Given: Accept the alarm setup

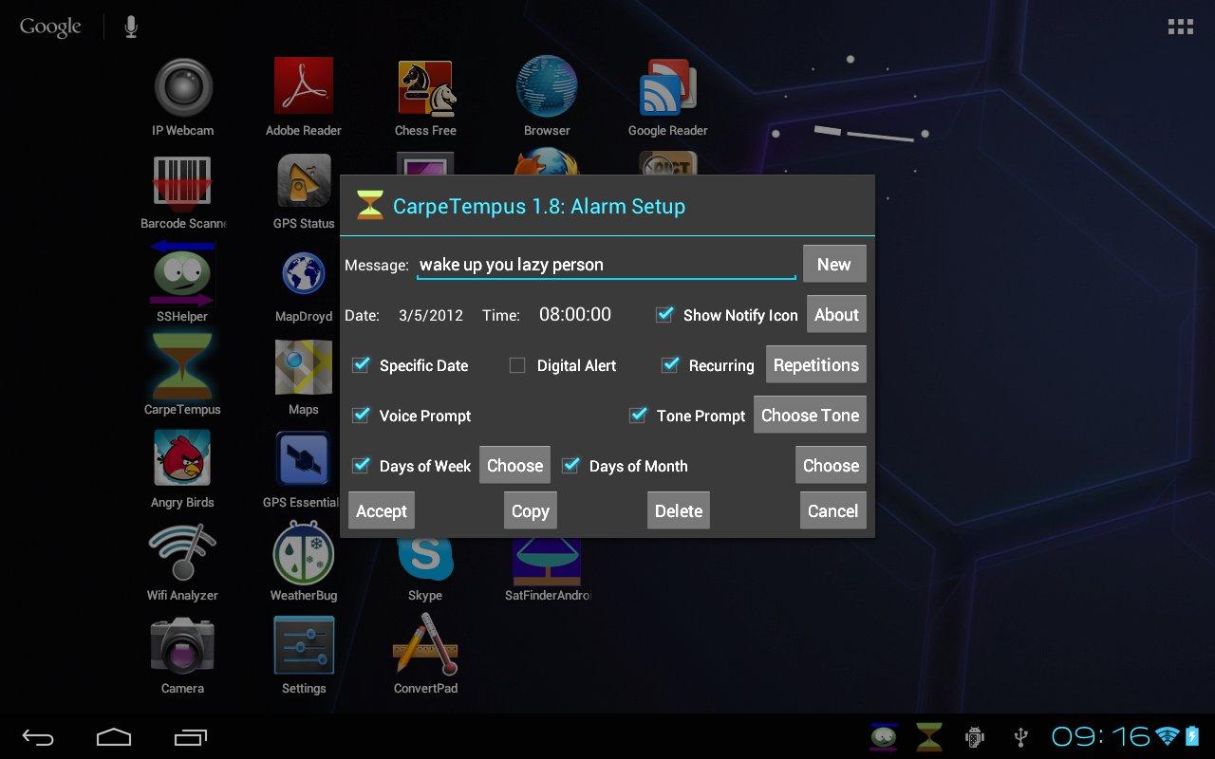Looking at the screenshot, I should pyautogui.click(x=382, y=511).
